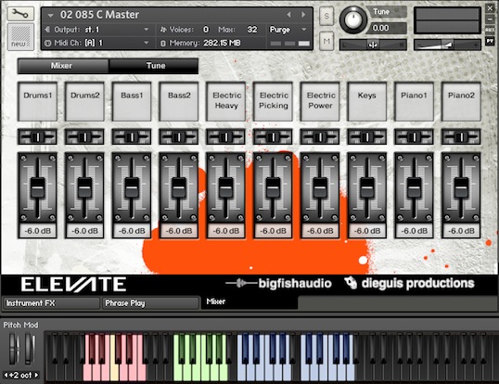The width and height of the screenshot is (499, 384).
Task: Go to the previous instrument preset arrow
Action: (x=288, y=15)
